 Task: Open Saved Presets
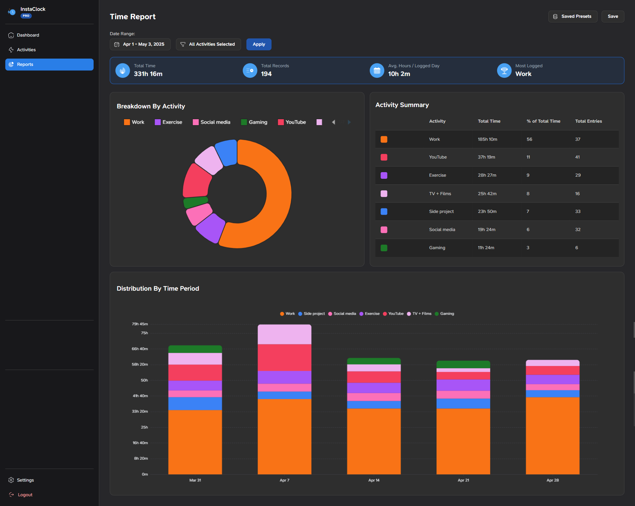pos(573,16)
